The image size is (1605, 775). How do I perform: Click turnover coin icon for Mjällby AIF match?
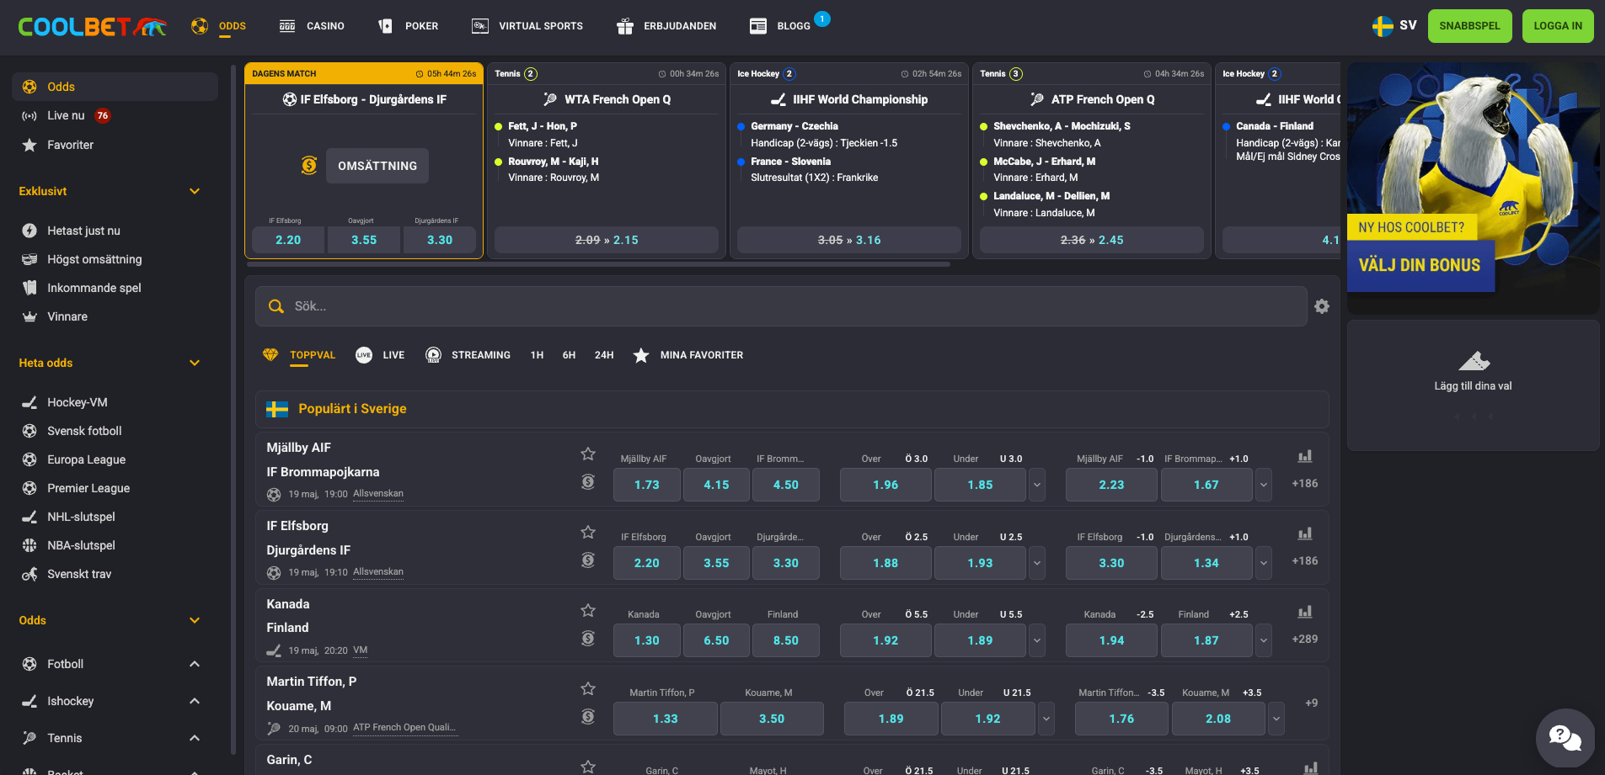(x=588, y=482)
